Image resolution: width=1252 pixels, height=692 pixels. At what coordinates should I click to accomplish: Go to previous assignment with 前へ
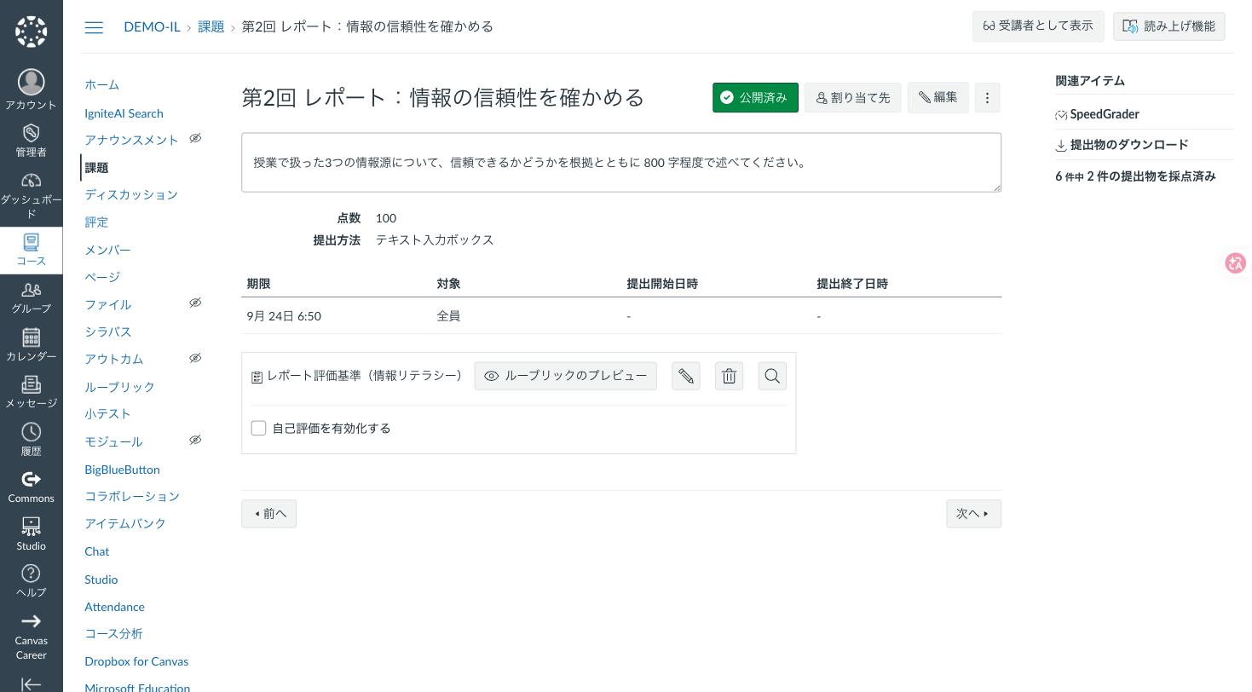click(x=269, y=514)
